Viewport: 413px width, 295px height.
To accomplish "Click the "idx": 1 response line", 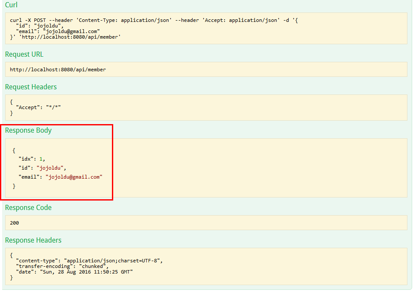I will click(32, 159).
